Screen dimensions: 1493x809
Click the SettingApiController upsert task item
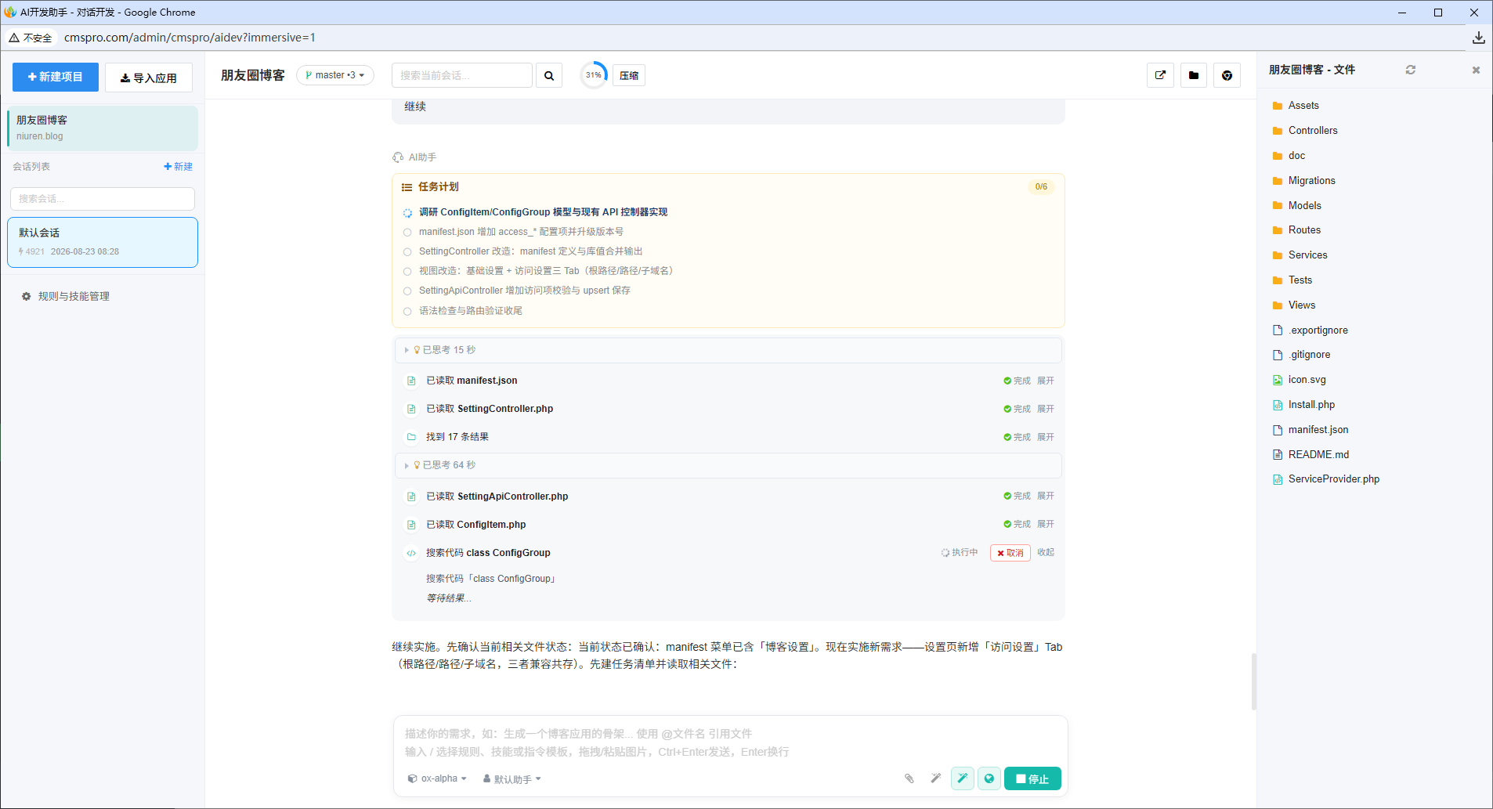coord(524,291)
